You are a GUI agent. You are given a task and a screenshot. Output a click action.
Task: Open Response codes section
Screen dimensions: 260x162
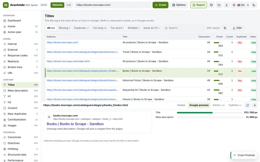(x=20, y=55)
